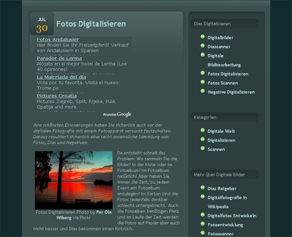Open the Diascanner sidebar link
The height and width of the screenshot is (237, 292).
click(219, 47)
